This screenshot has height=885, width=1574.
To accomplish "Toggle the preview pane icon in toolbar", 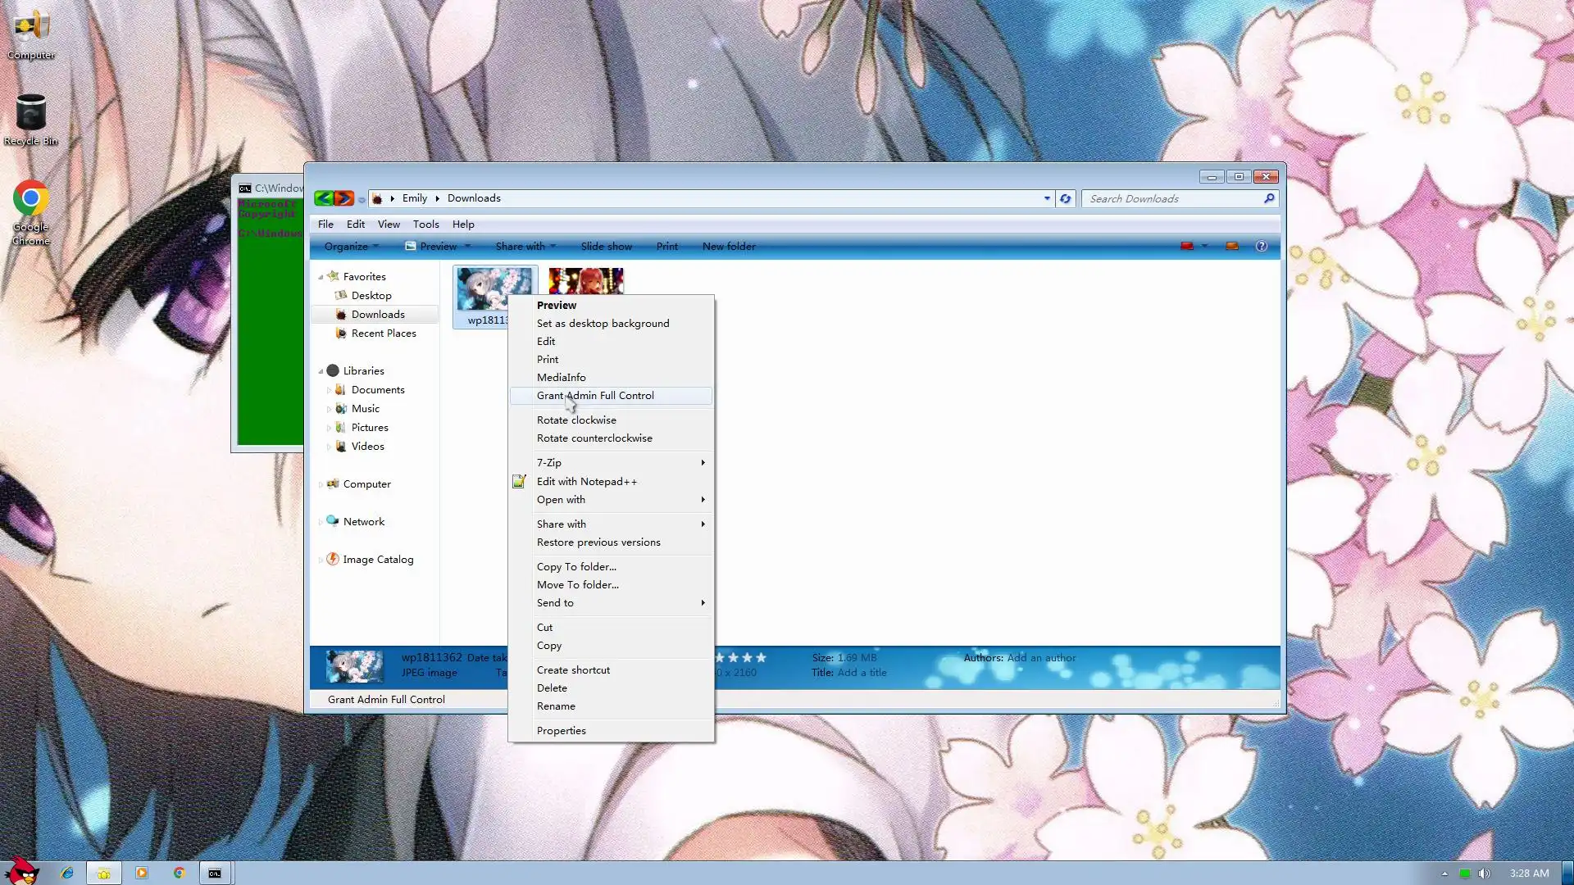I will click(x=1231, y=246).
